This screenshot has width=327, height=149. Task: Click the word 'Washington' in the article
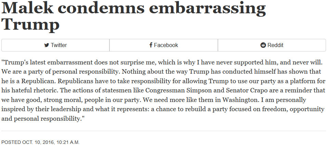click(x=239, y=100)
